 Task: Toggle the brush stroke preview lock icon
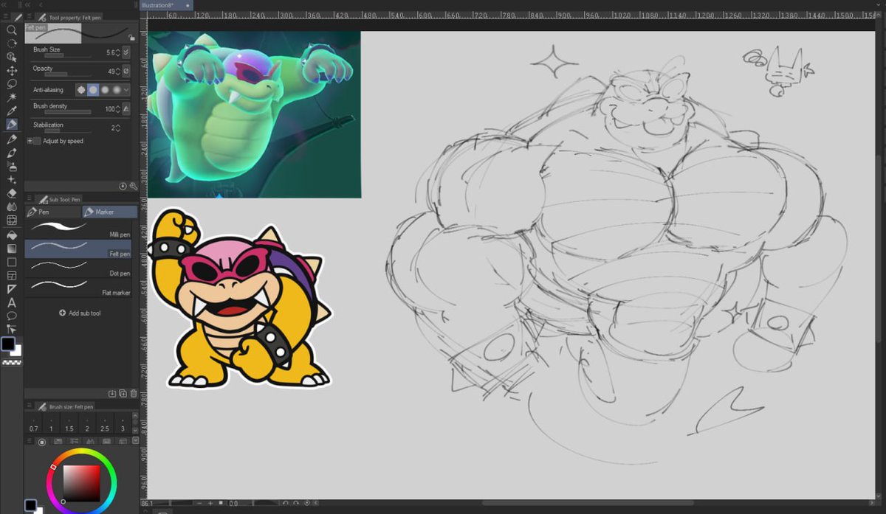pyautogui.click(x=131, y=37)
